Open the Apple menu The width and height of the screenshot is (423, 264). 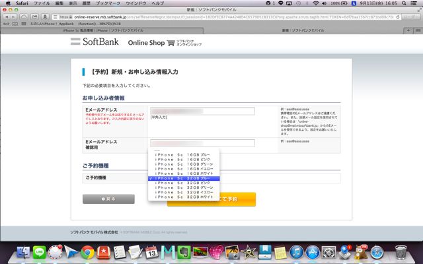point(8,3)
